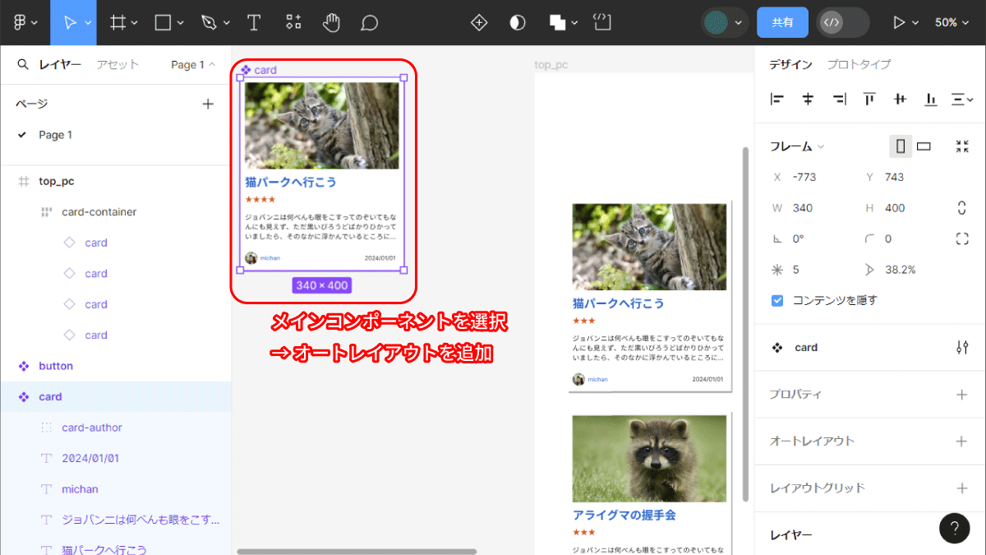Open shape tools dropdown arrow

click(x=179, y=23)
